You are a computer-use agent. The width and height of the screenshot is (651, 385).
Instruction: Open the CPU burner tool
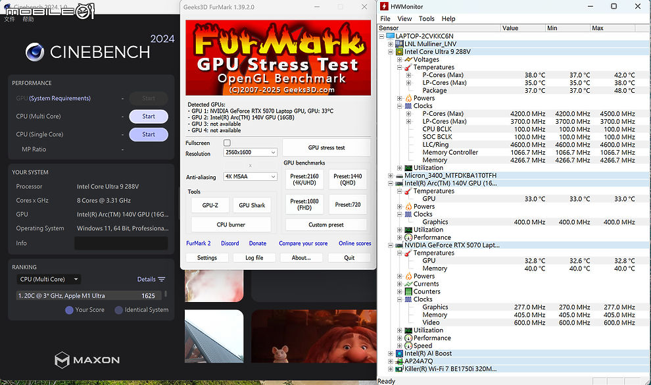[231, 224]
